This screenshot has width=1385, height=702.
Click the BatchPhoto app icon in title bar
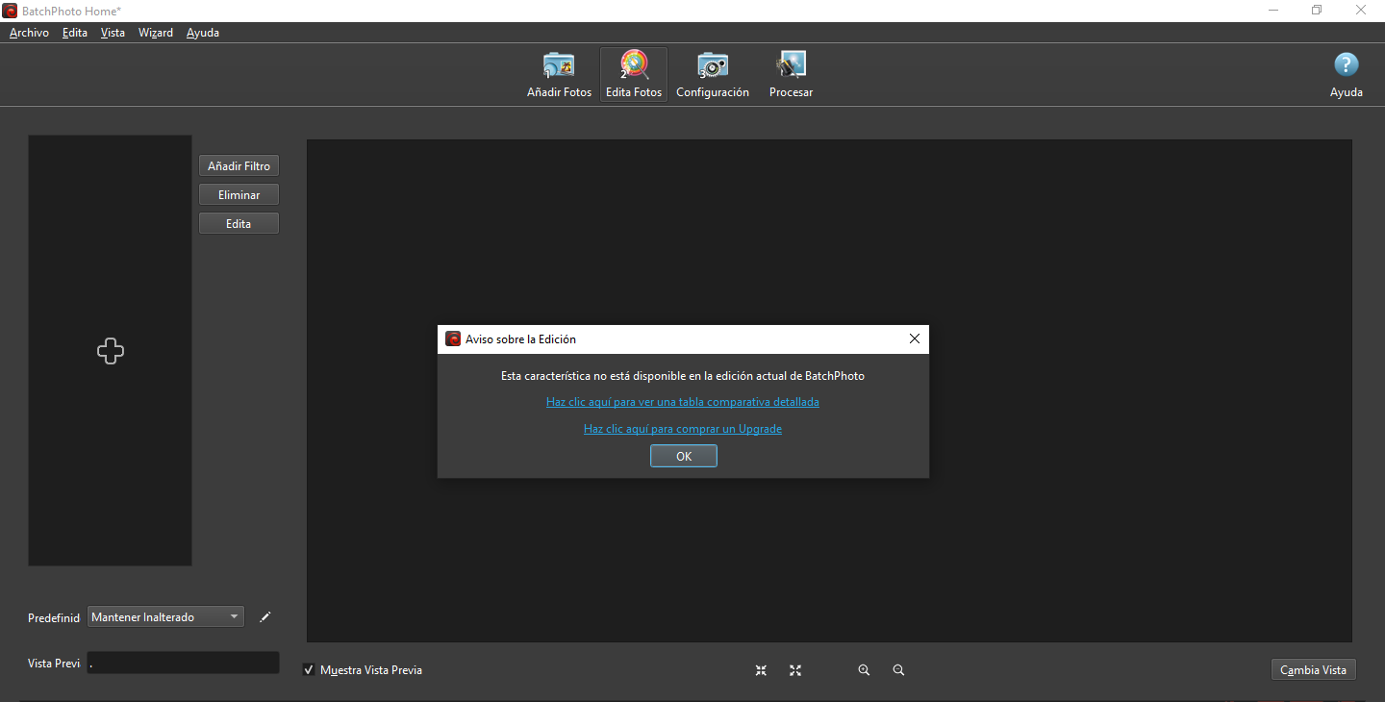coord(10,11)
